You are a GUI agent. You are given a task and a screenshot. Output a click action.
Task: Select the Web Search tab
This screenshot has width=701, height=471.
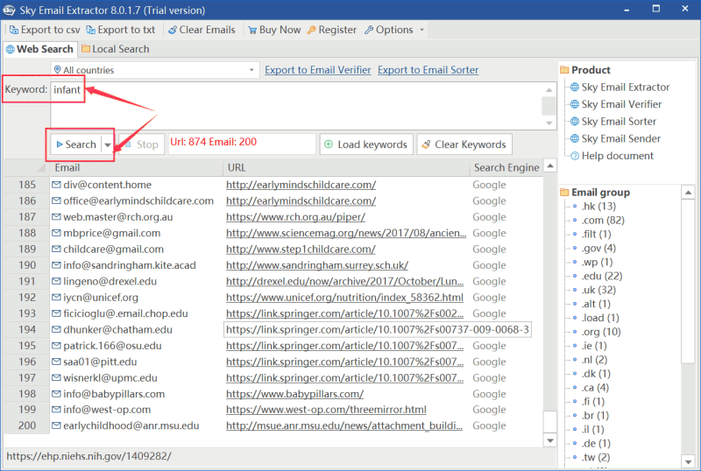pos(39,49)
